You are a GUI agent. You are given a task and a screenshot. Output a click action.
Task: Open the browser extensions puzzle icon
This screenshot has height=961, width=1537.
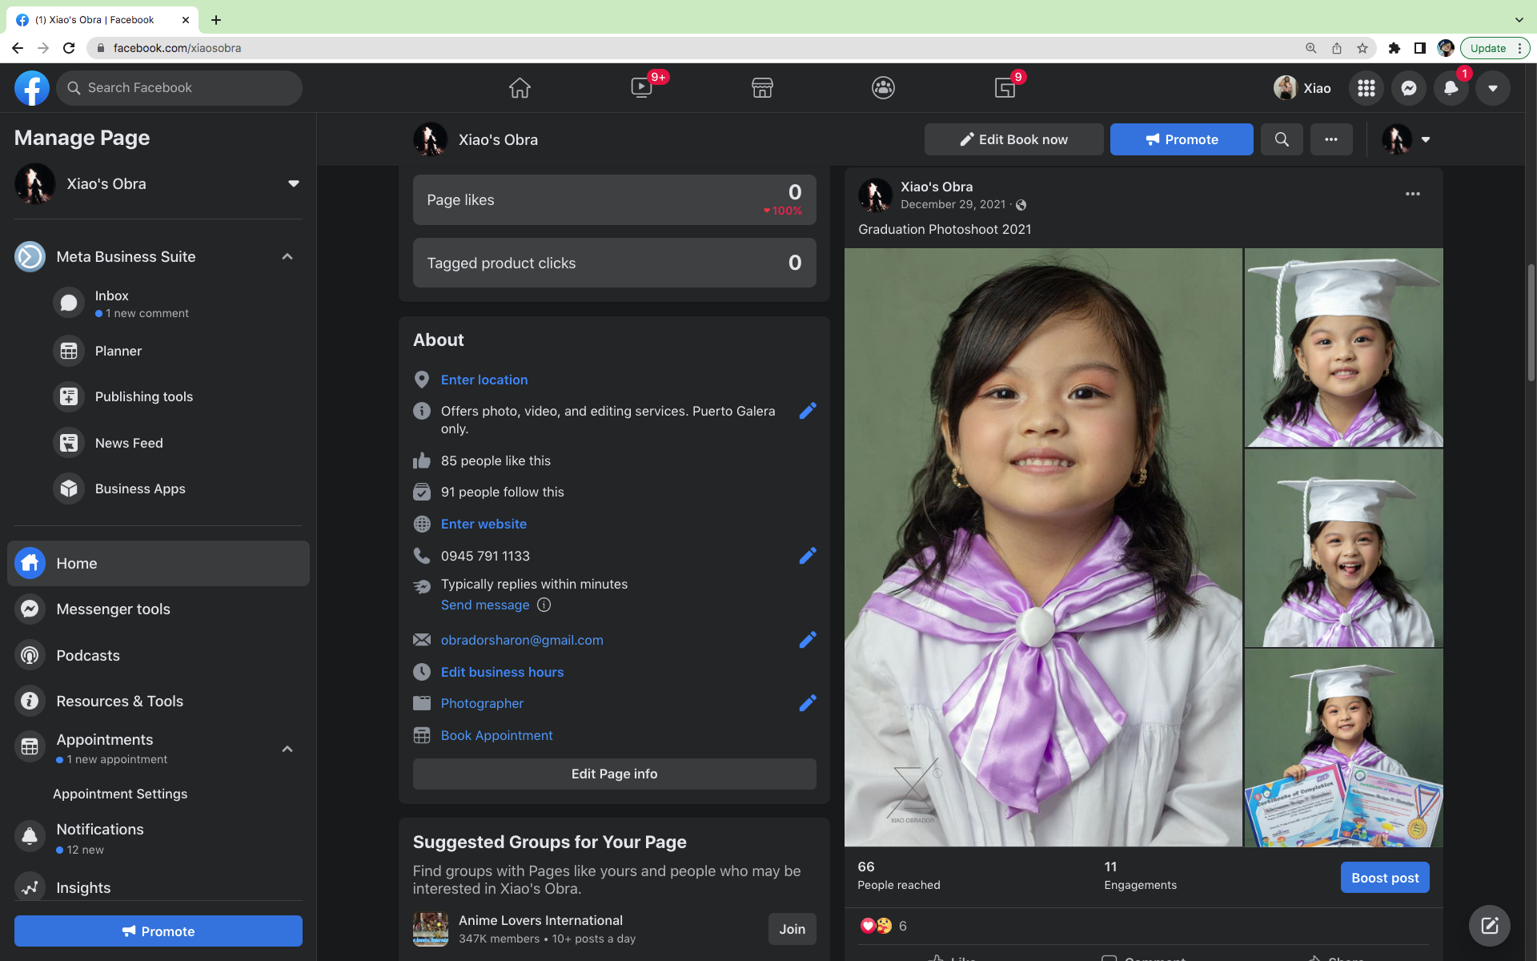(x=1395, y=48)
